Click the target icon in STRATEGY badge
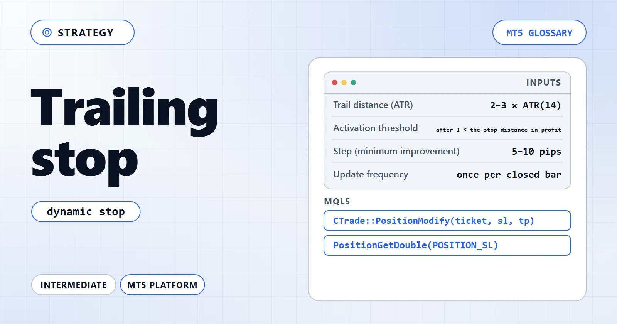 47,32
